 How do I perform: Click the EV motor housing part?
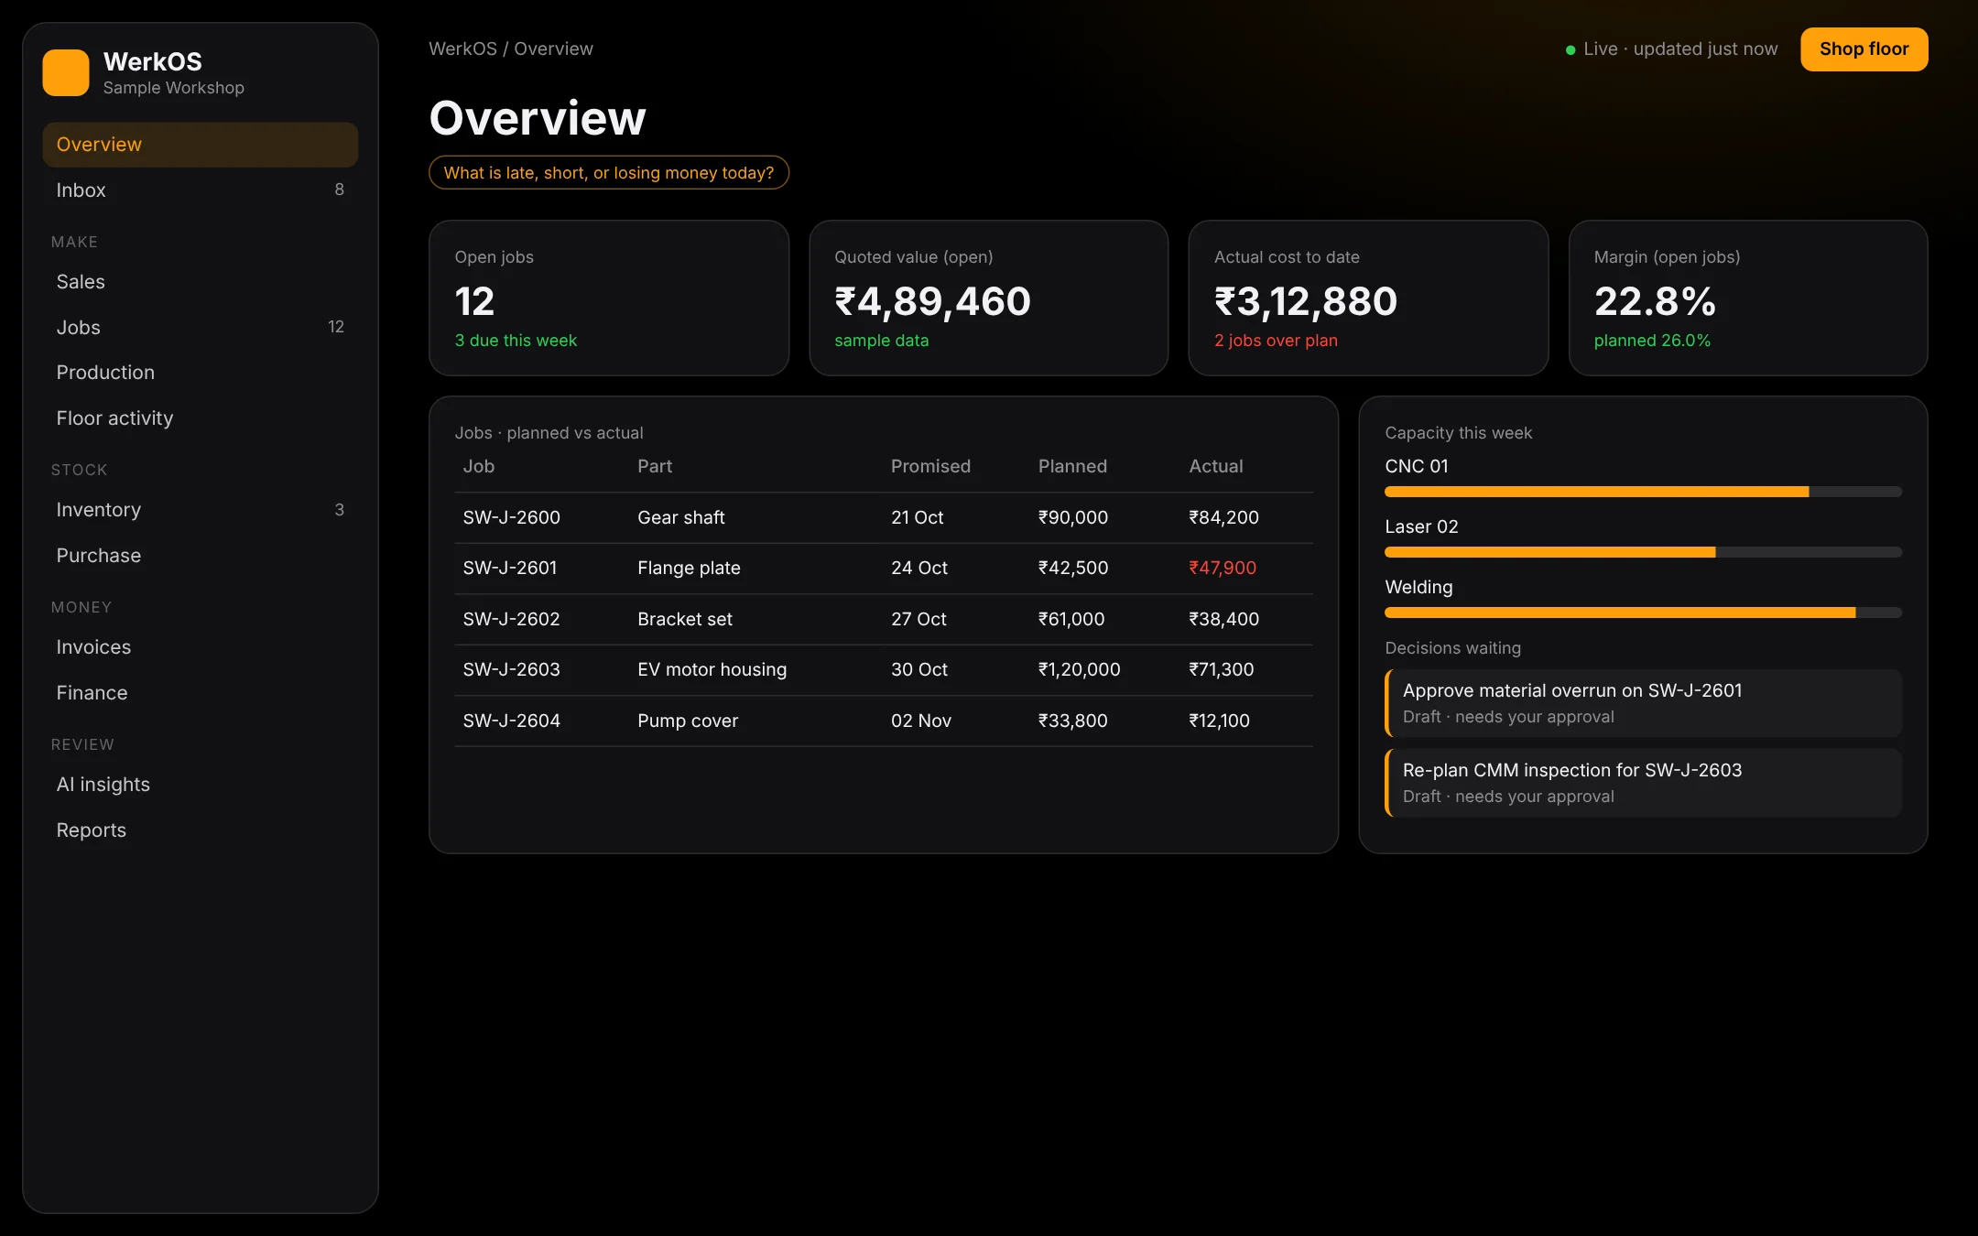pyautogui.click(x=712, y=670)
